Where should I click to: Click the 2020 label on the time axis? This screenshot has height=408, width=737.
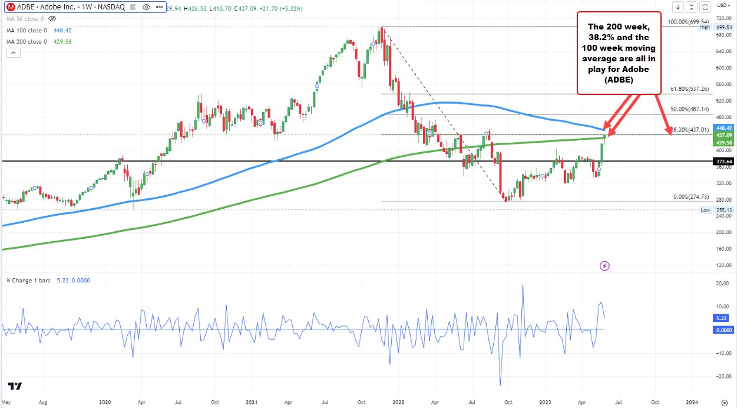click(105, 402)
